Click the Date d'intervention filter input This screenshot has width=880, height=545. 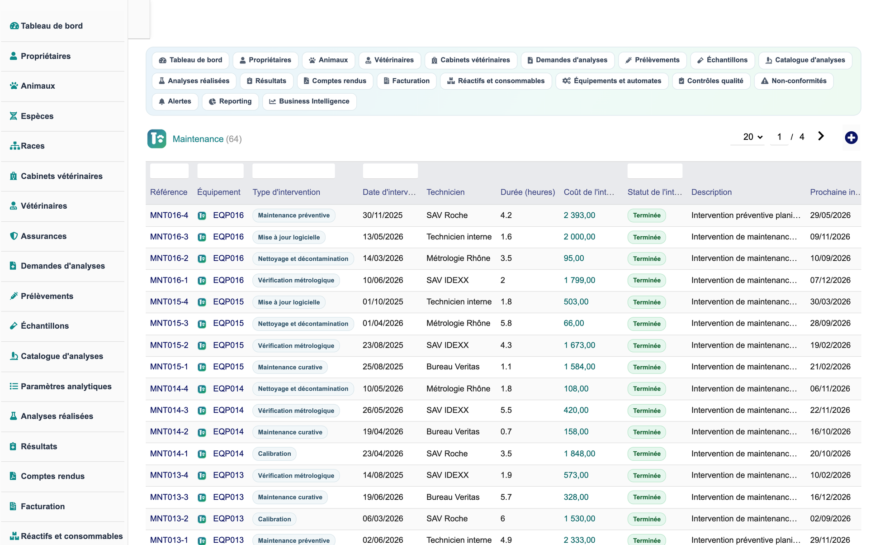coord(390,171)
